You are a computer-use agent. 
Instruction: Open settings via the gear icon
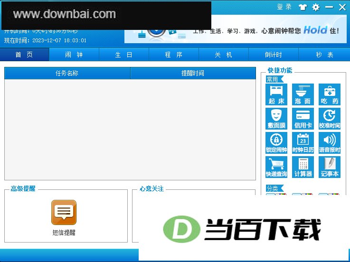[316, 7]
